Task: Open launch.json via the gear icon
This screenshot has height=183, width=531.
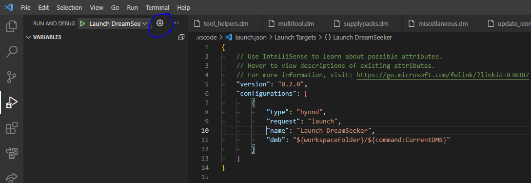Action: tap(160, 23)
